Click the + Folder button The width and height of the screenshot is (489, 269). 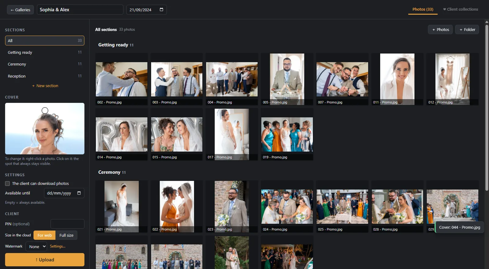click(x=467, y=30)
